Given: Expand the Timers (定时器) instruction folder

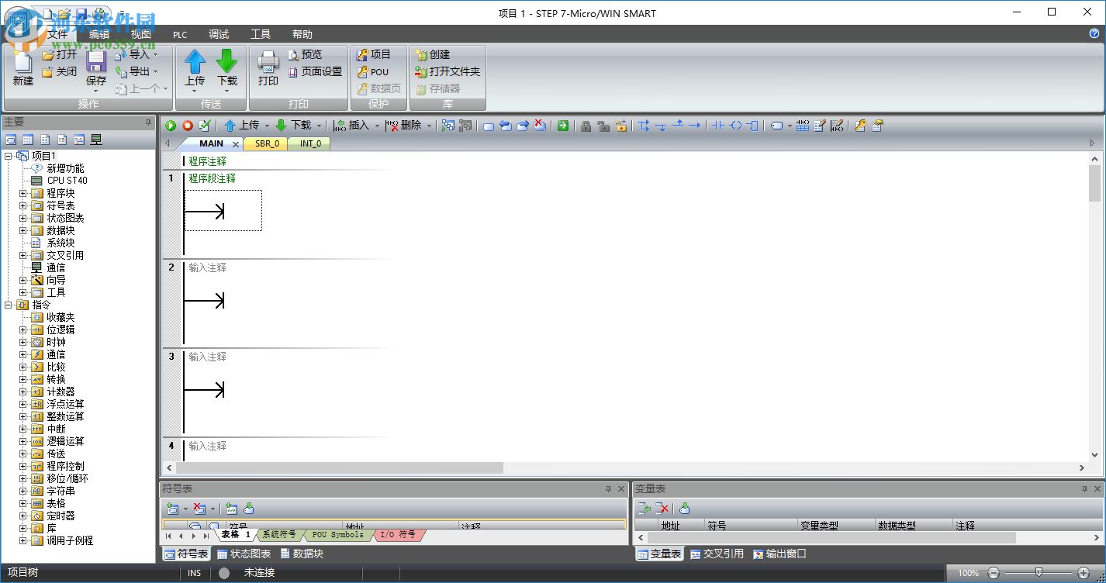Looking at the screenshot, I should [x=22, y=516].
